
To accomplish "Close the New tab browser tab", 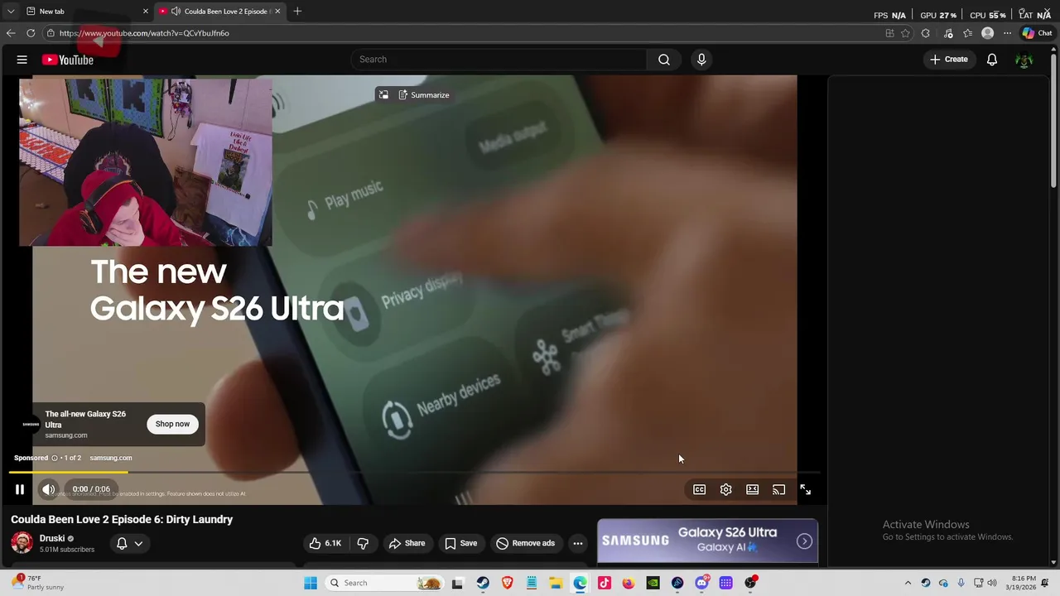I will [146, 12].
